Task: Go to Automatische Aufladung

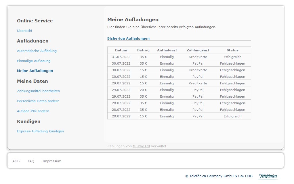Action: pyautogui.click(x=37, y=51)
